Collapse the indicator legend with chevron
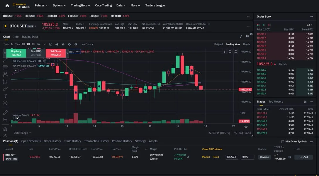This screenshot has height=176, width=319. coord(16,71)
